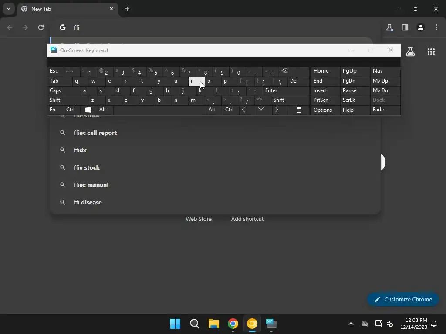Click the Home key on On-Screen Keyboard
The width and height of the screenshot is (446, 334).
(325, 71)
